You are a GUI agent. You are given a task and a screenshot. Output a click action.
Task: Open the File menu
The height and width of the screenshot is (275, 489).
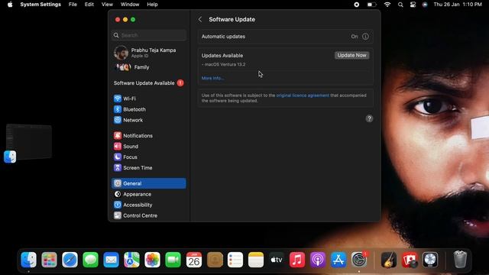73,5
